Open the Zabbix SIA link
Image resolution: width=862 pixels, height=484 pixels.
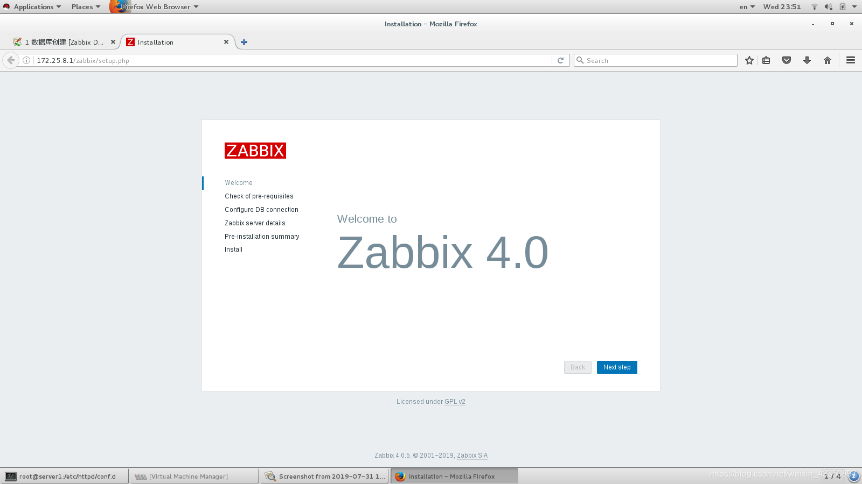[472, 455]
